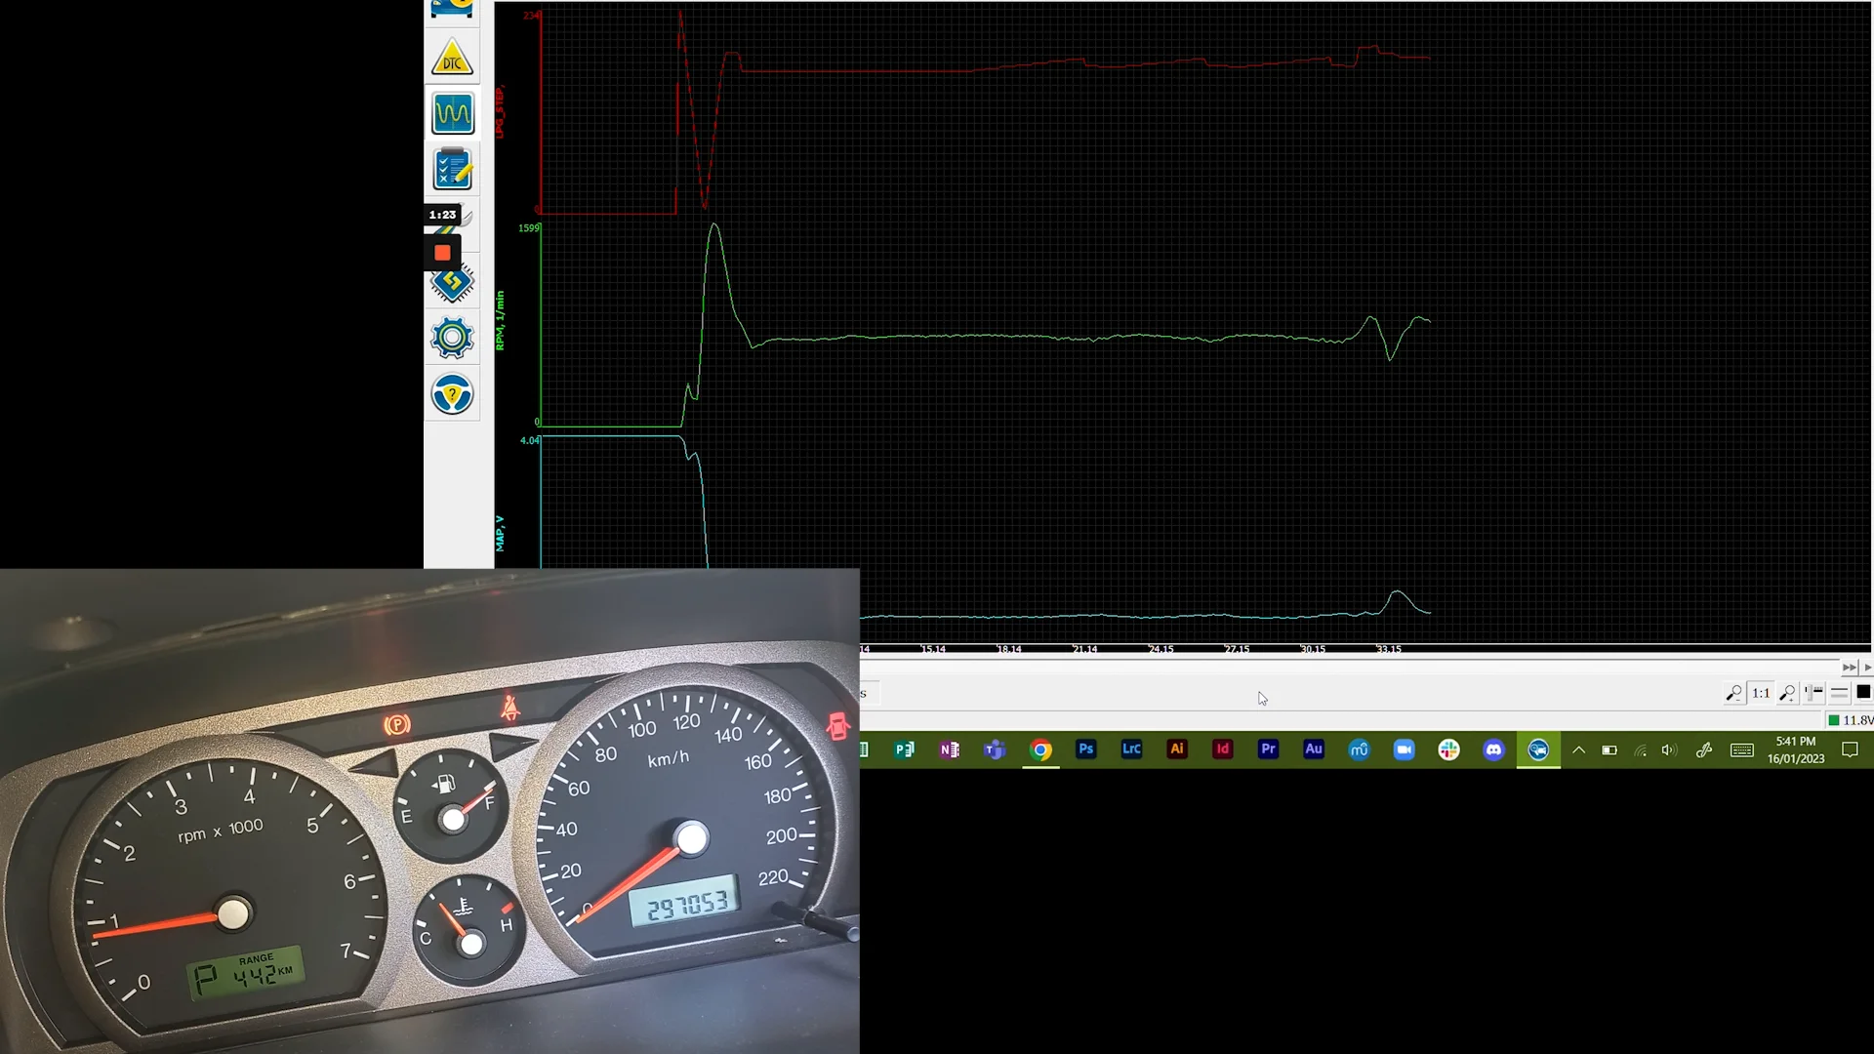Image resolution: width=1874 pixels, height=1054 pixels.
Task: Toggle the ruler measurement tool on chart
Action: tap(1813, 693)
